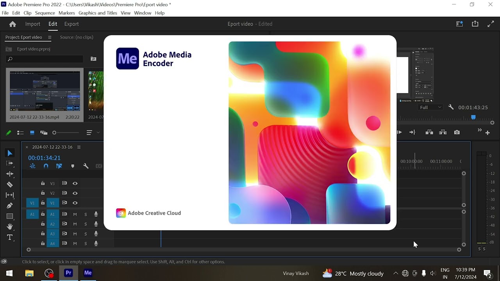Switch project panel to List view
The height and width of the screenshot is (281, 500).
(20, 133)
